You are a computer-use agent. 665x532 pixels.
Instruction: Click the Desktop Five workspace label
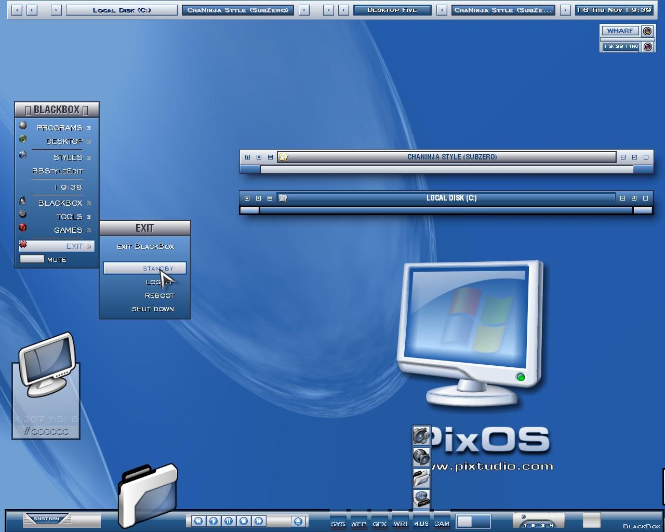click(x=392, y=10)
